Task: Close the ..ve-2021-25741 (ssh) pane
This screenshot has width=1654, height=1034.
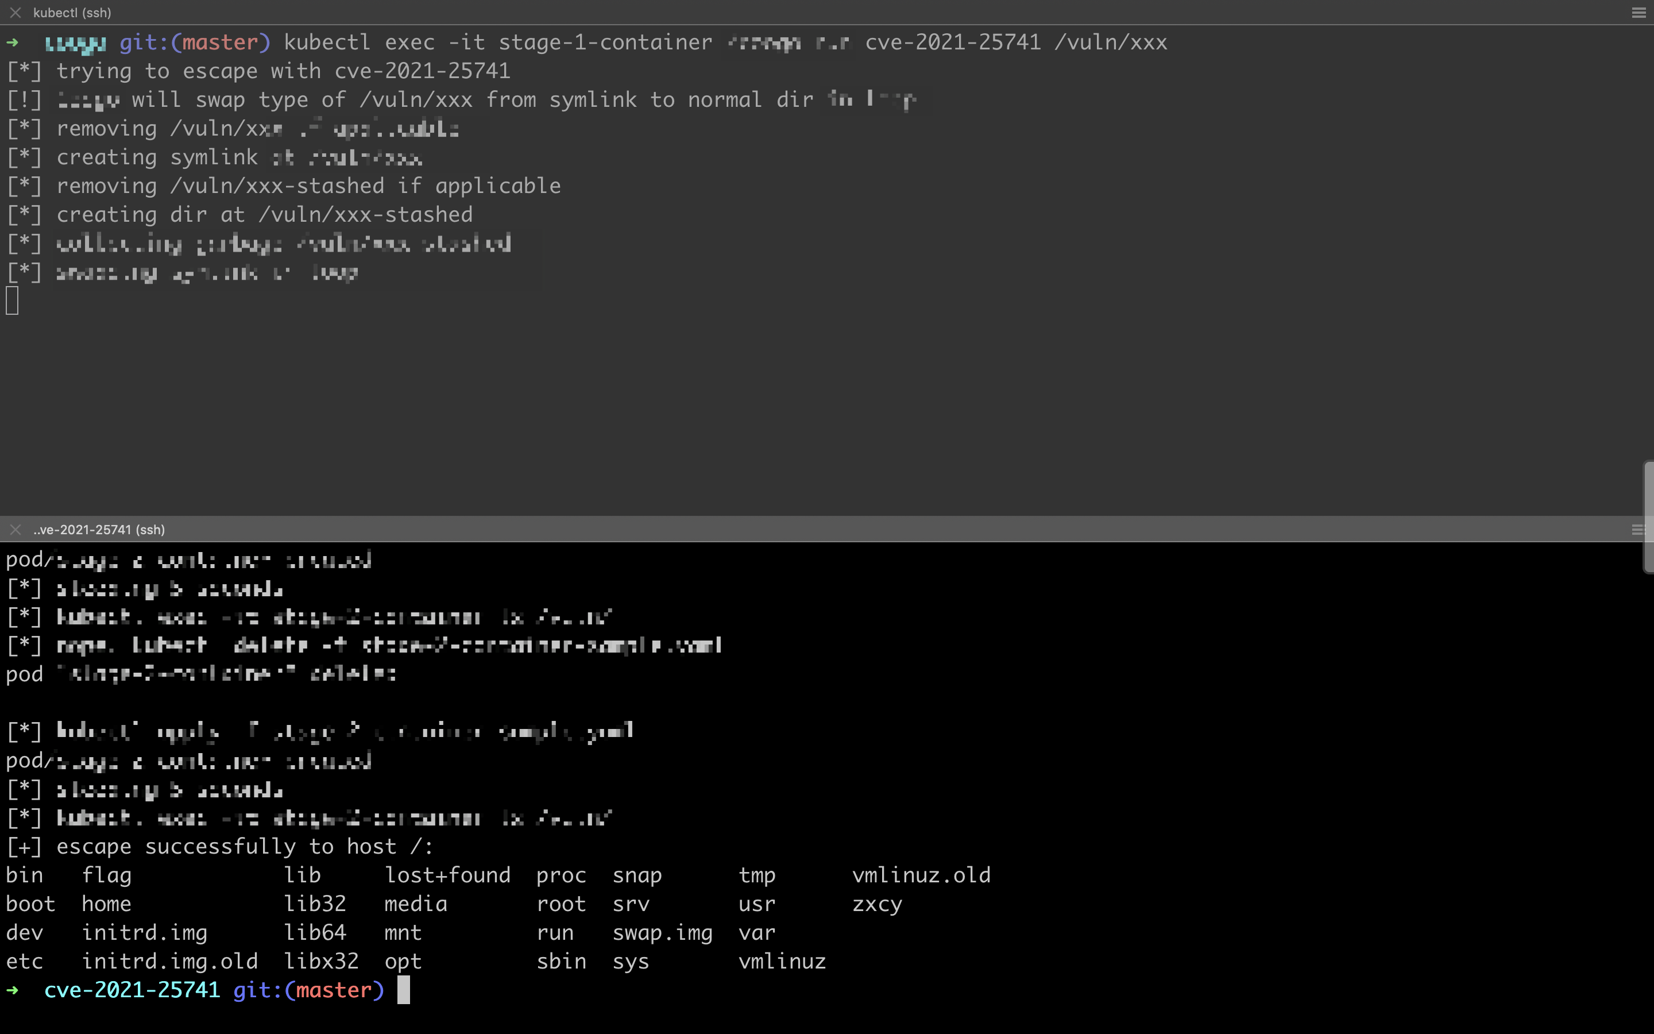Action: coord(16,529)
